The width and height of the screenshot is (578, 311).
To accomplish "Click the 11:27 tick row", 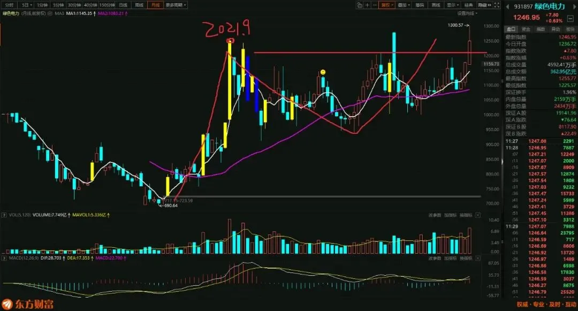I will pyautogui.click(x=541, y=141).
